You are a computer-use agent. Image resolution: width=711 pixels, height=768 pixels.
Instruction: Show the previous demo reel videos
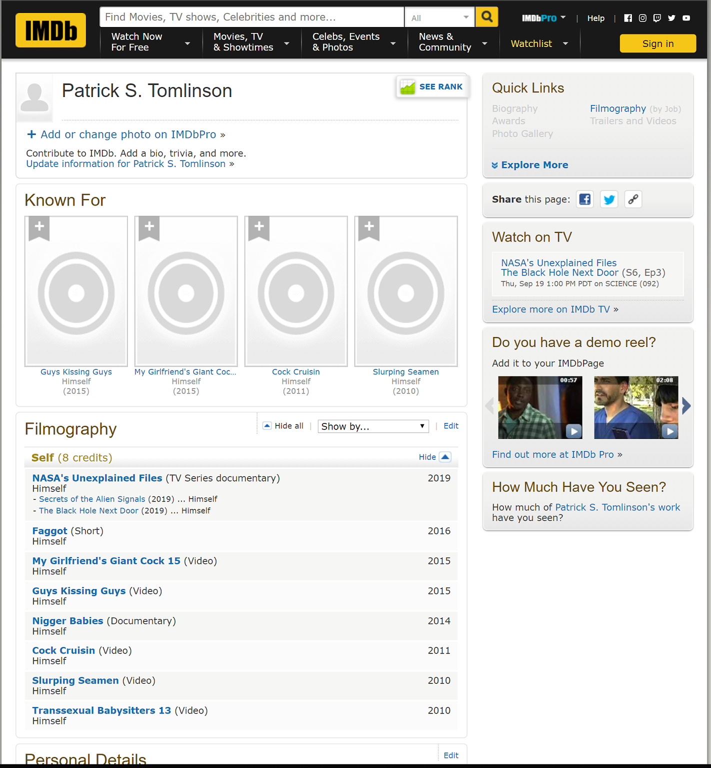tap(489, 406)
